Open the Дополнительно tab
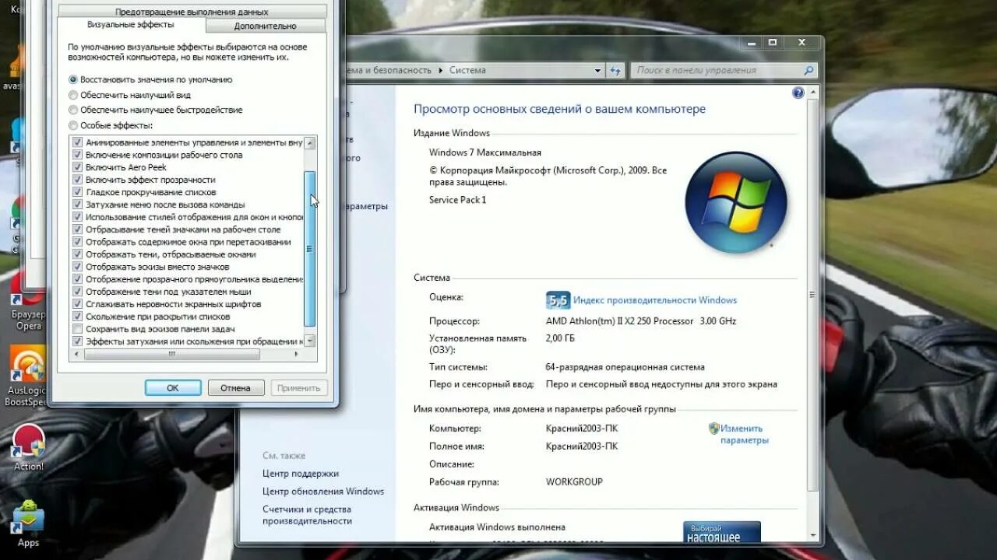 pos(265,25)
